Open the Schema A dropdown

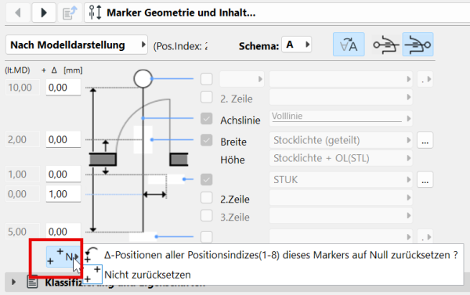296,45
